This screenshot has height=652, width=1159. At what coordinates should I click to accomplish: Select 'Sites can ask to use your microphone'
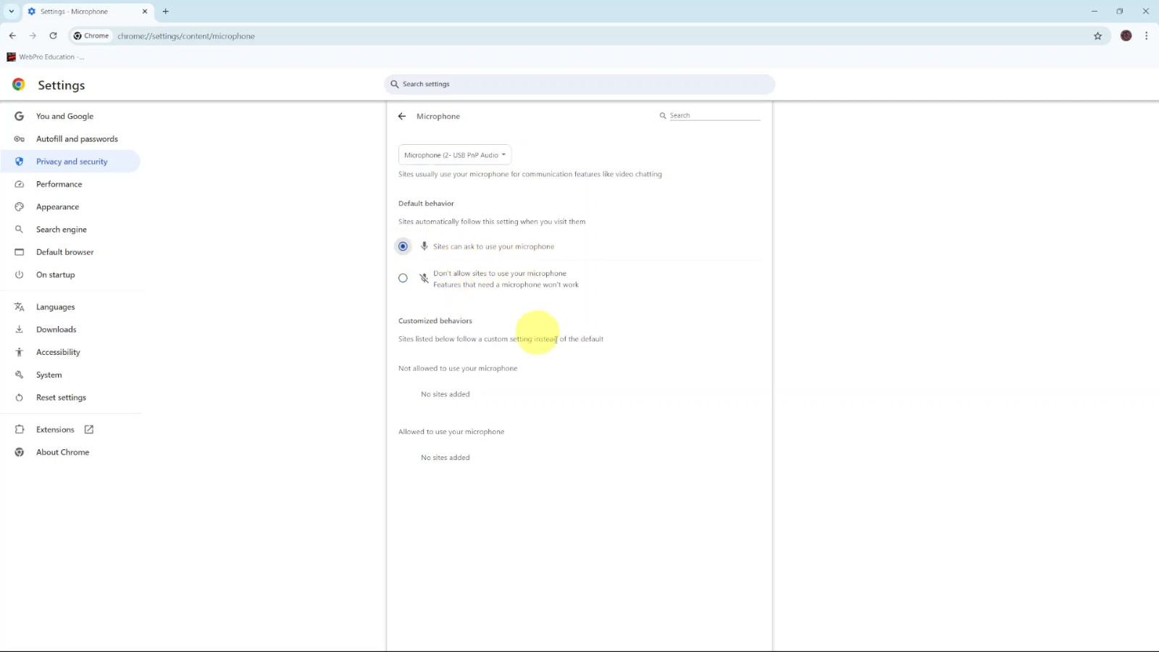pos(403,246)
